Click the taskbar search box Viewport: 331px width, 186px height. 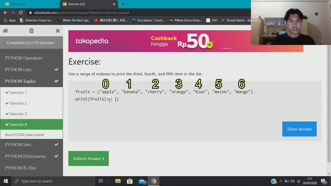tap(53, 181)
